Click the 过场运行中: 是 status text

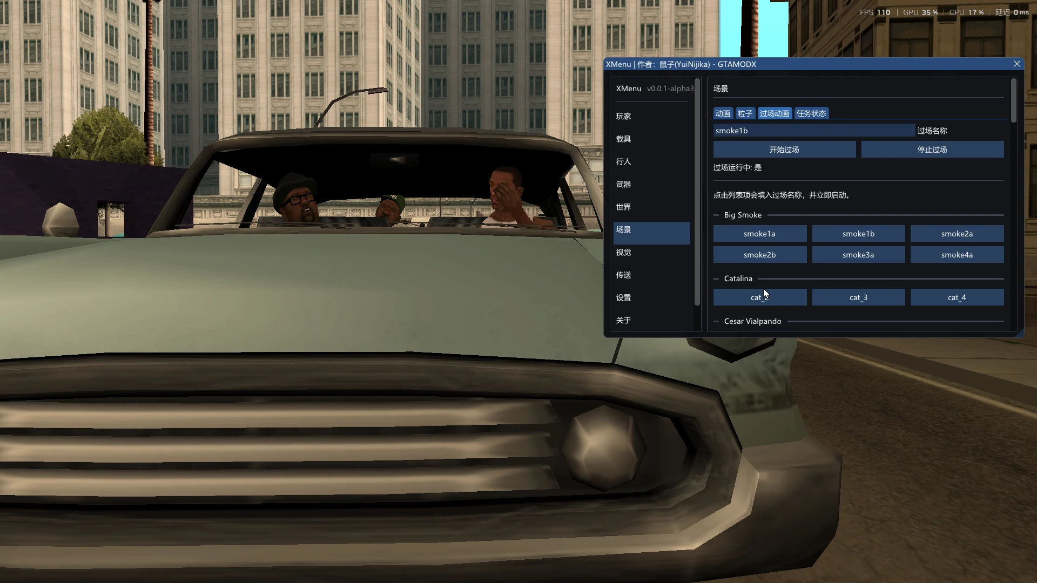pos(737,167)
